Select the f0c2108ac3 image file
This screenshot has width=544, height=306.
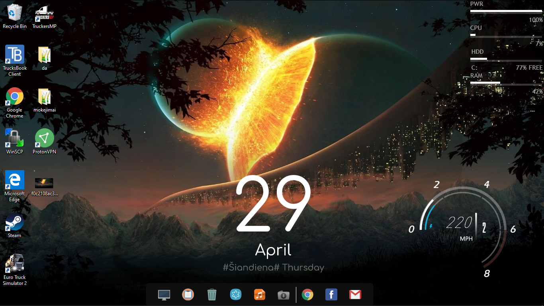[x=44, y=186]
